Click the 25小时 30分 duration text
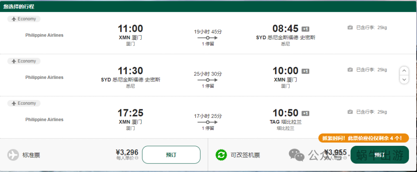 208,74
